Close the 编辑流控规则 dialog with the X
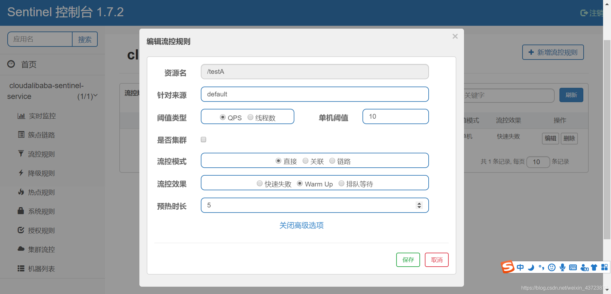Viewport: 611px width, 294px height. tap(455, 36)
